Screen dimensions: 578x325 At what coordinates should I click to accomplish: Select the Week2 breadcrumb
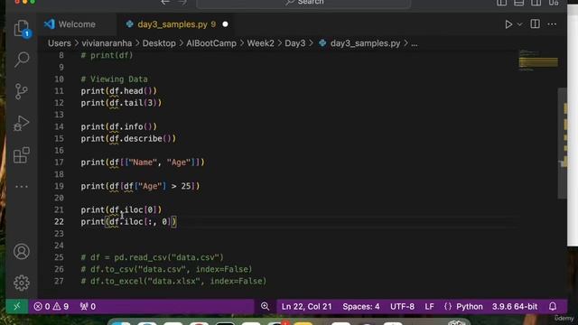point(261,43)
